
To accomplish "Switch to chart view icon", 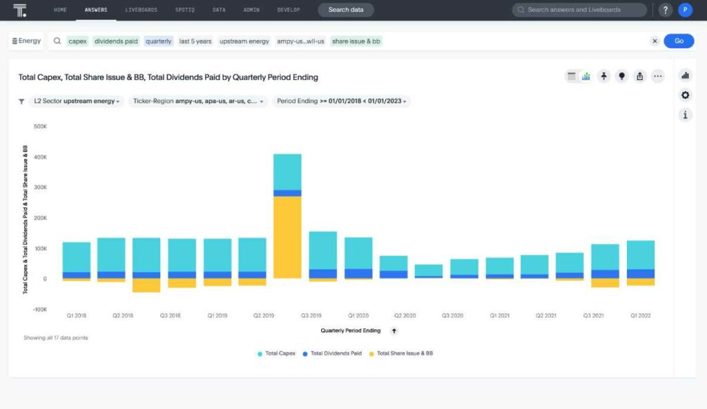I will [585, 76].
